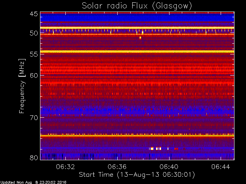Click the 06:44 time tick label

tap(221, 167)
